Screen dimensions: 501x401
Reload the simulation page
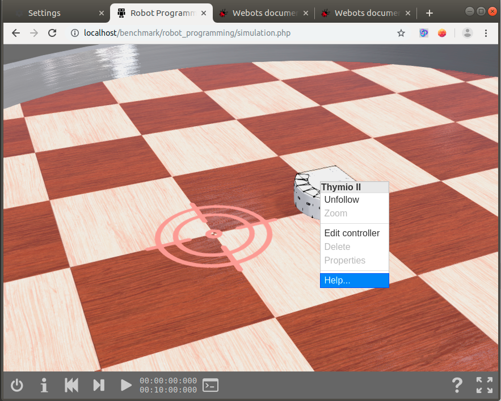[x=52, y=33]
